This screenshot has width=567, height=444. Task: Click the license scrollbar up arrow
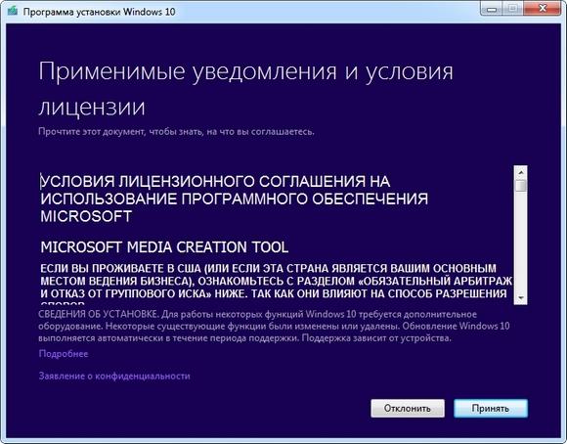click(521, 172)
